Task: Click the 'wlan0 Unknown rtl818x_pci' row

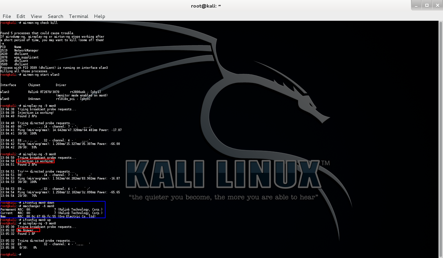Action: point(46,99)
